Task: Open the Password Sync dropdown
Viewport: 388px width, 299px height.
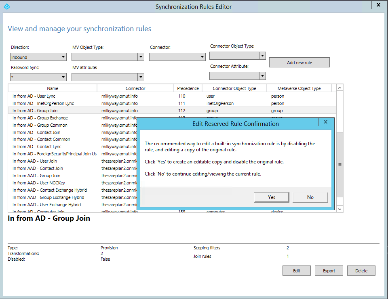Action: (x=38, y=77)
